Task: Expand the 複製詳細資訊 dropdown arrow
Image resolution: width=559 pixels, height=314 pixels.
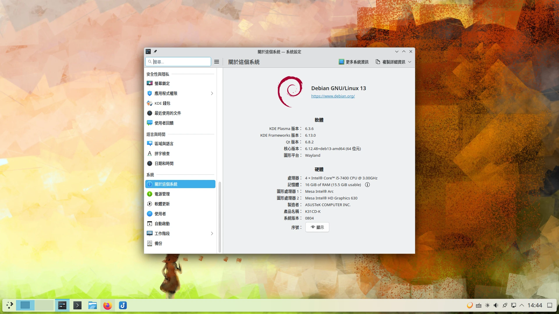Action: pyautogui.click(x=410, y=62)
